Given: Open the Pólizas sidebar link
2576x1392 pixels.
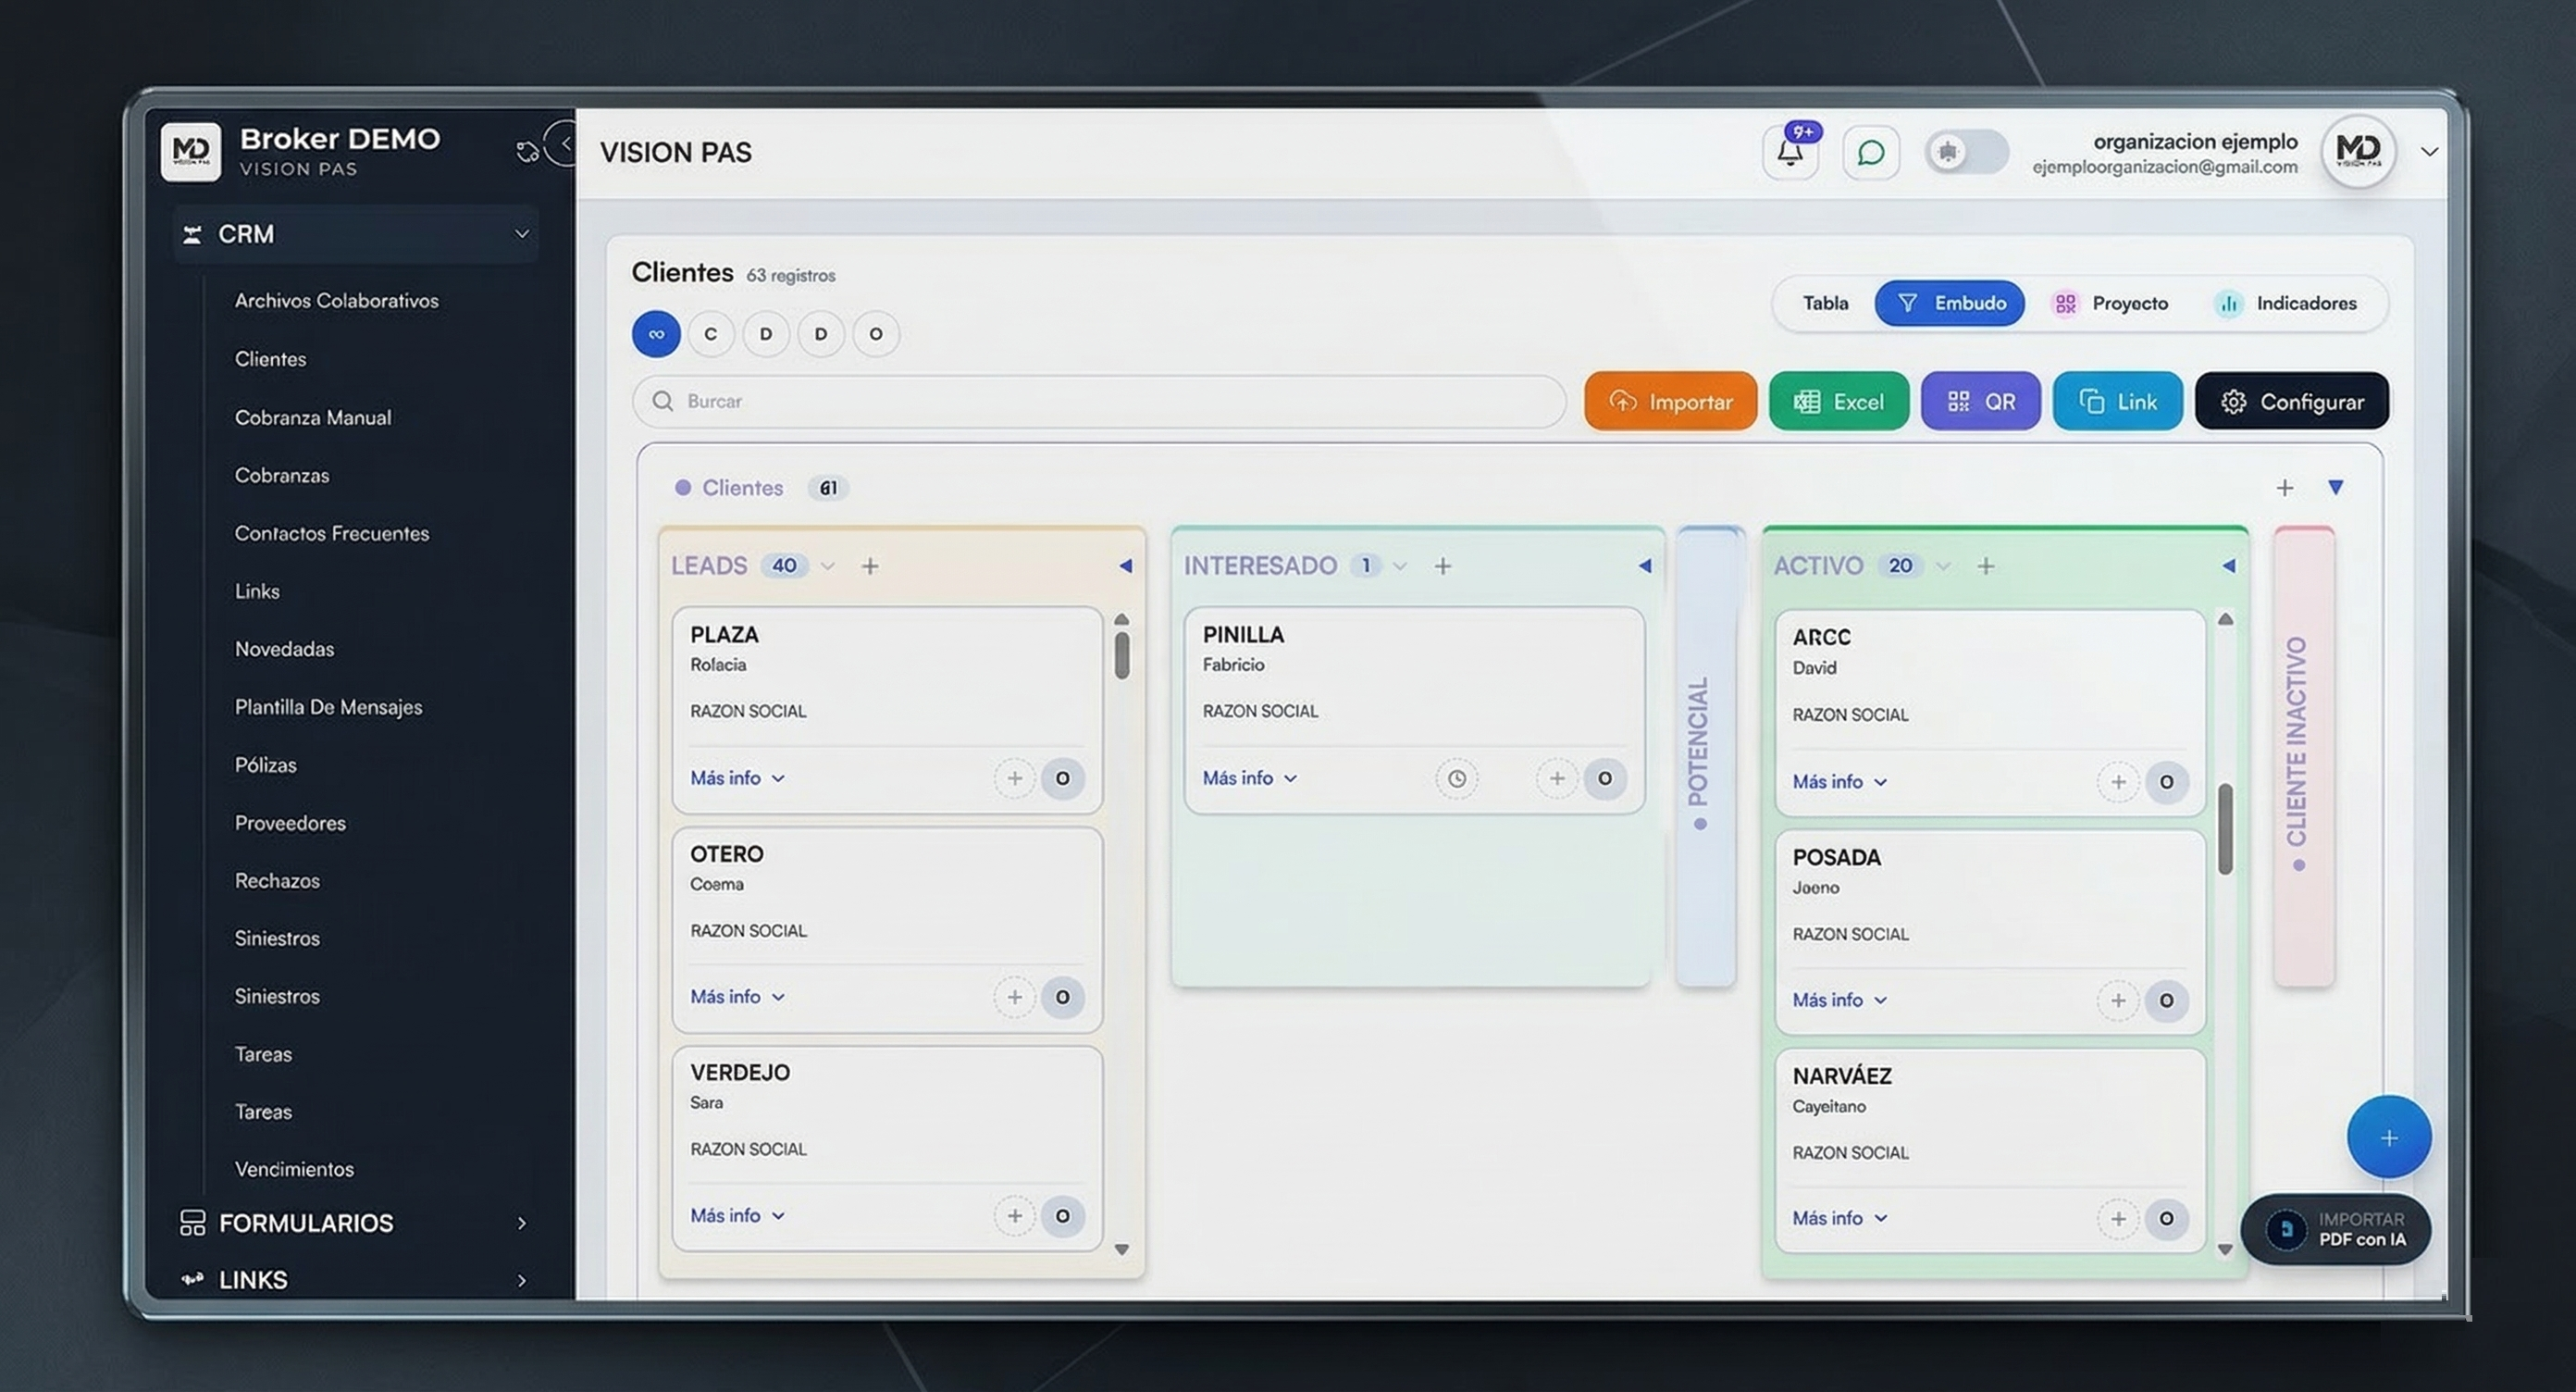Looking at the screenshot, I should pos(266,765).
